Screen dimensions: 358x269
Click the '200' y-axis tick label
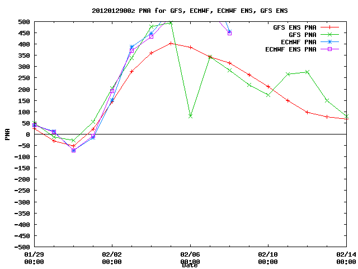coord(24,90)
